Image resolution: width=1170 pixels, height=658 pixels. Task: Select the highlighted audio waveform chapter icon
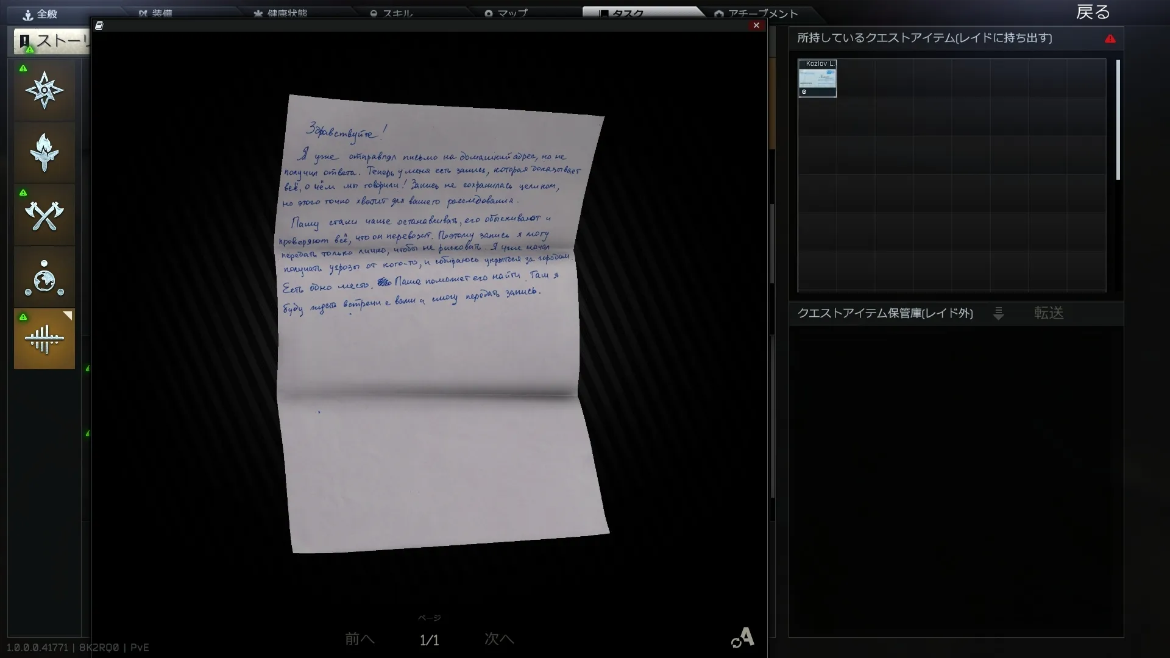(x=44, y=339)
